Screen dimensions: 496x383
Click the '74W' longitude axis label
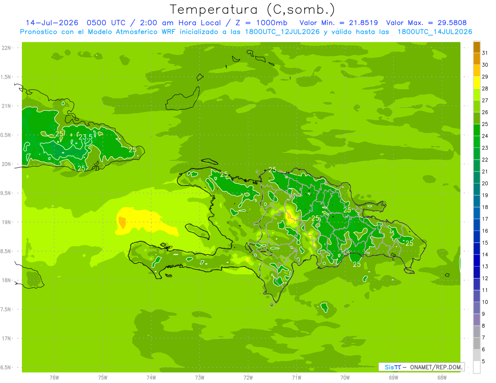(151, 378)
